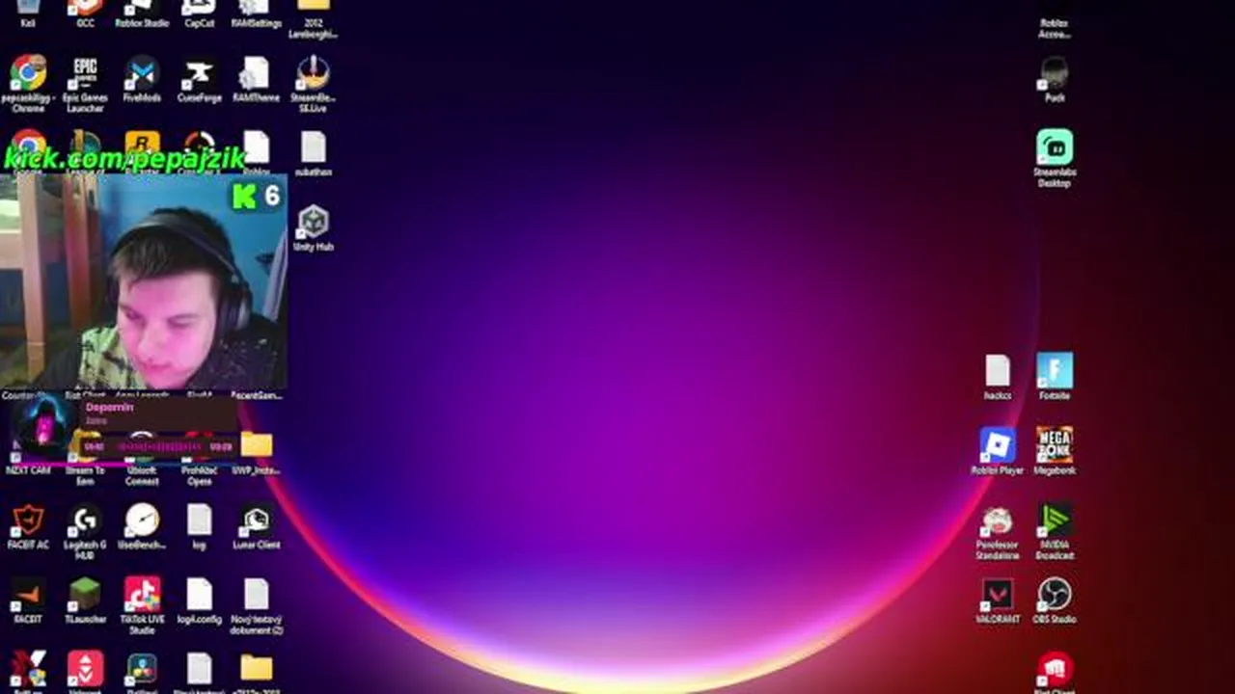Open the DaVinci Resolve icon in bottom row
Viewport: 1235px width, 694px height.
coord(142,669)
